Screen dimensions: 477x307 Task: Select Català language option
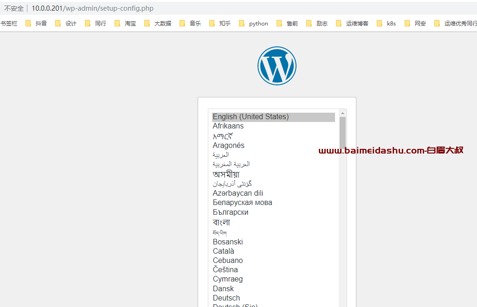(273, 251)
